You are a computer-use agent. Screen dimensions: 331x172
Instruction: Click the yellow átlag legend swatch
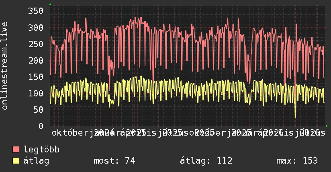click(16, 161)
